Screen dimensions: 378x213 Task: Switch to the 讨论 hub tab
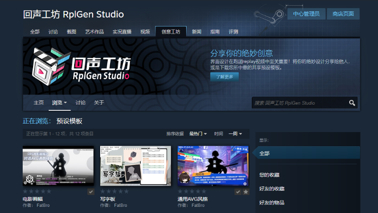point(53,32)
